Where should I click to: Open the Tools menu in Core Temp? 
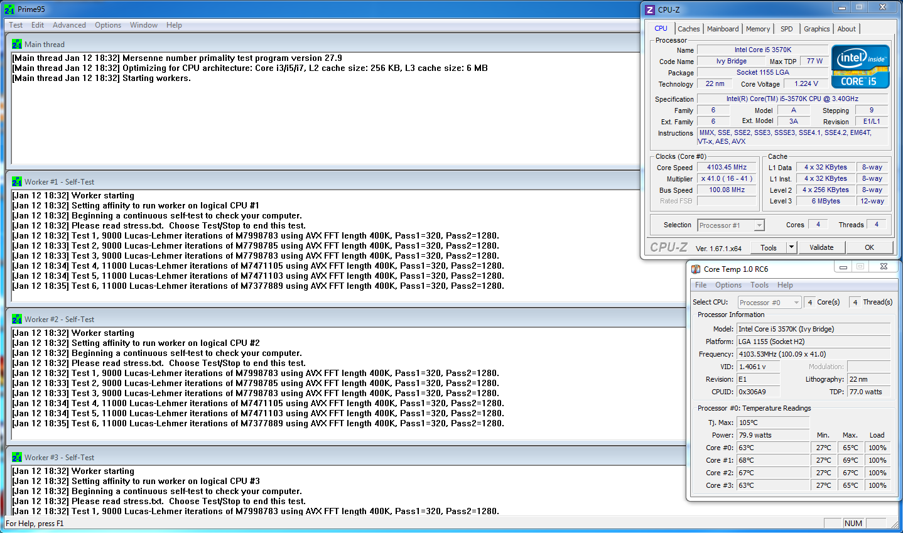click(759, 285)
